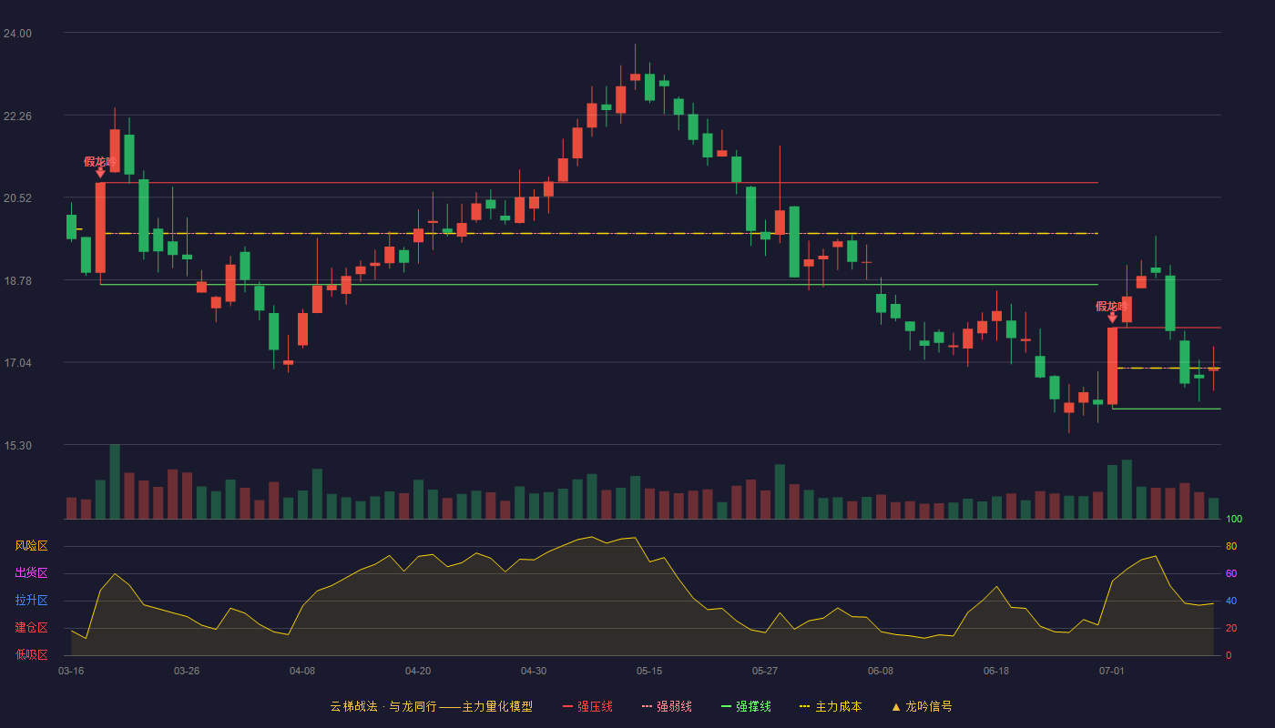This screenshot has width=1275, height=728.
Task: Click the 低吸区 zone label
Action: 32,654
